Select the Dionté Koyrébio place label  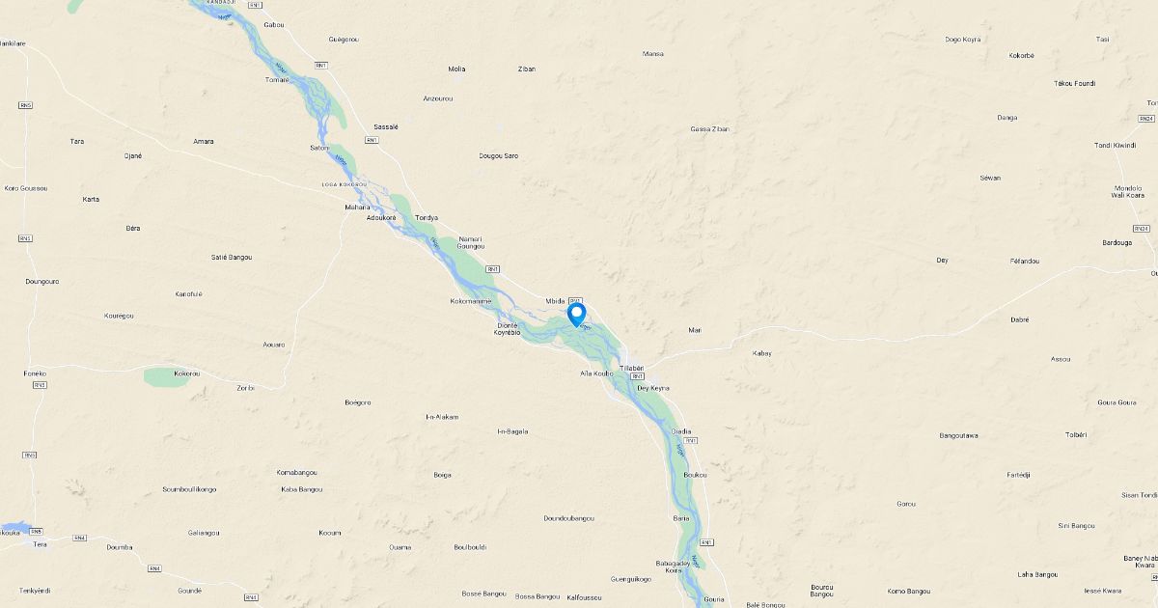point(508,328)
